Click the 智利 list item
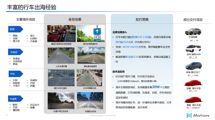Screen dimensions: 215x120 tap(15, 105)
